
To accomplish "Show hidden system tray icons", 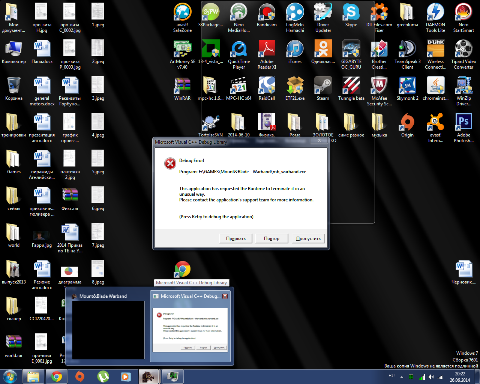I will pos(402,376).
